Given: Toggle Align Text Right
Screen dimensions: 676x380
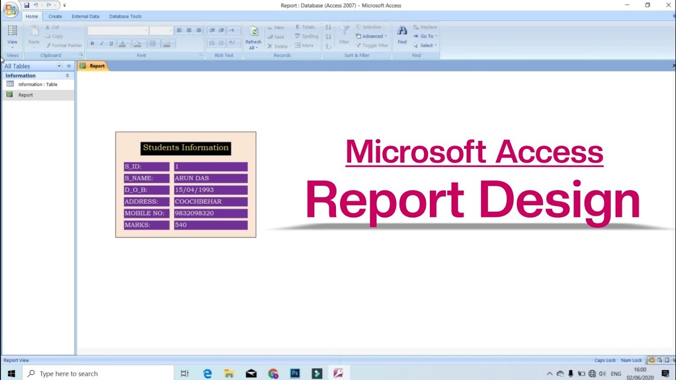Looking at the screenshot, I should point(199,31).
